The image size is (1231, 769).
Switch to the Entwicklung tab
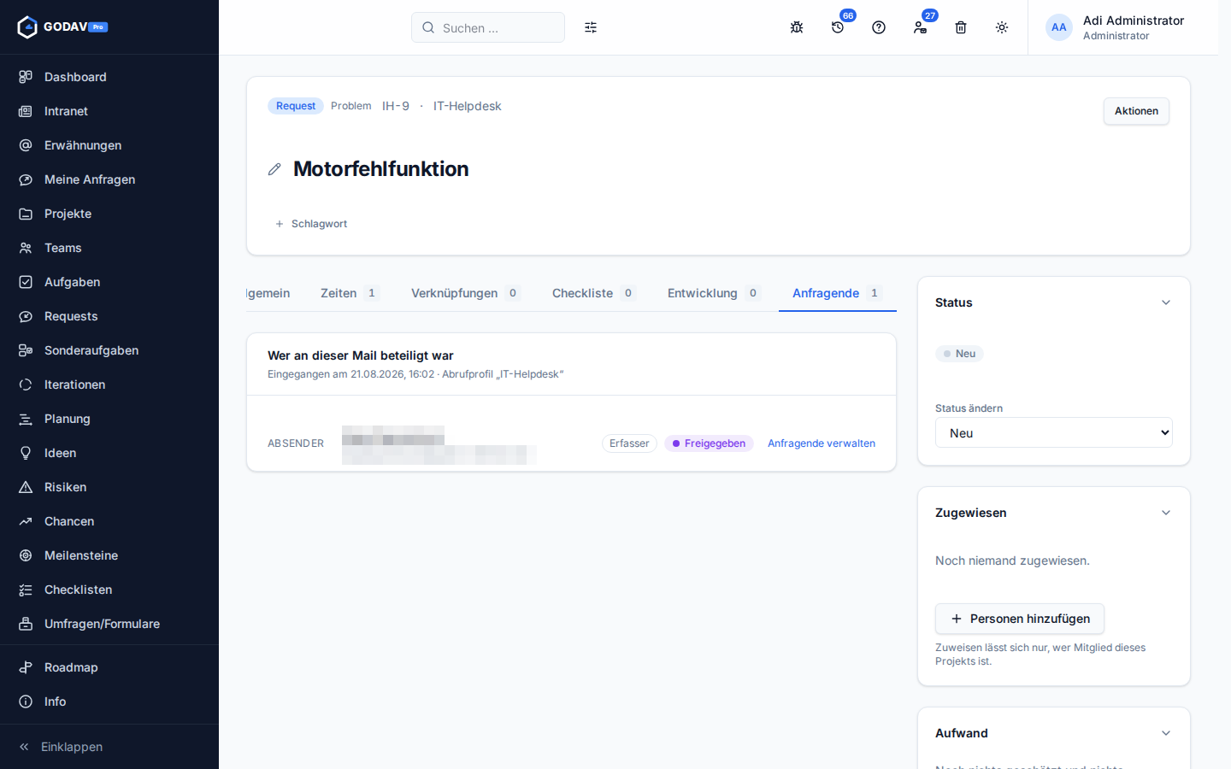tap(714, 293)
